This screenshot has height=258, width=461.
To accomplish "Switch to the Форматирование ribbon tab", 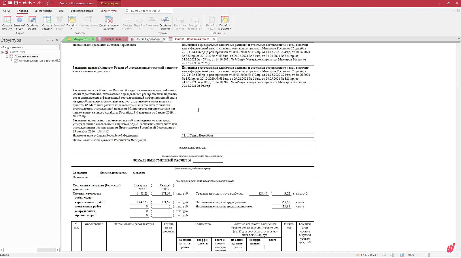I will tap(82, 11).
